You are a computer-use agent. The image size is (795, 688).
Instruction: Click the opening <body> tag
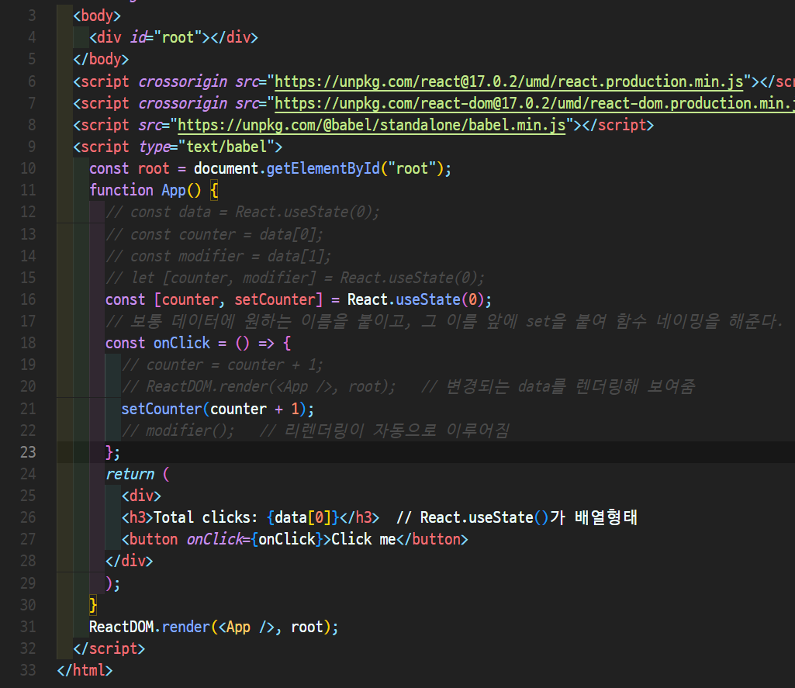[97, 16]
